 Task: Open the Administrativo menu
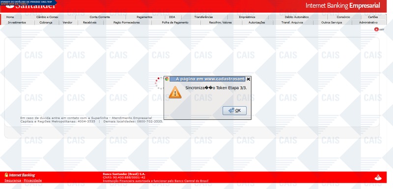click(x=368, y=22)
